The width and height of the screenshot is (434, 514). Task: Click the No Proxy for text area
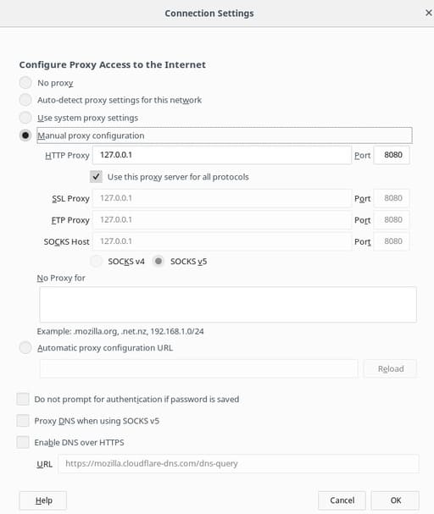[x=228, y=305]
